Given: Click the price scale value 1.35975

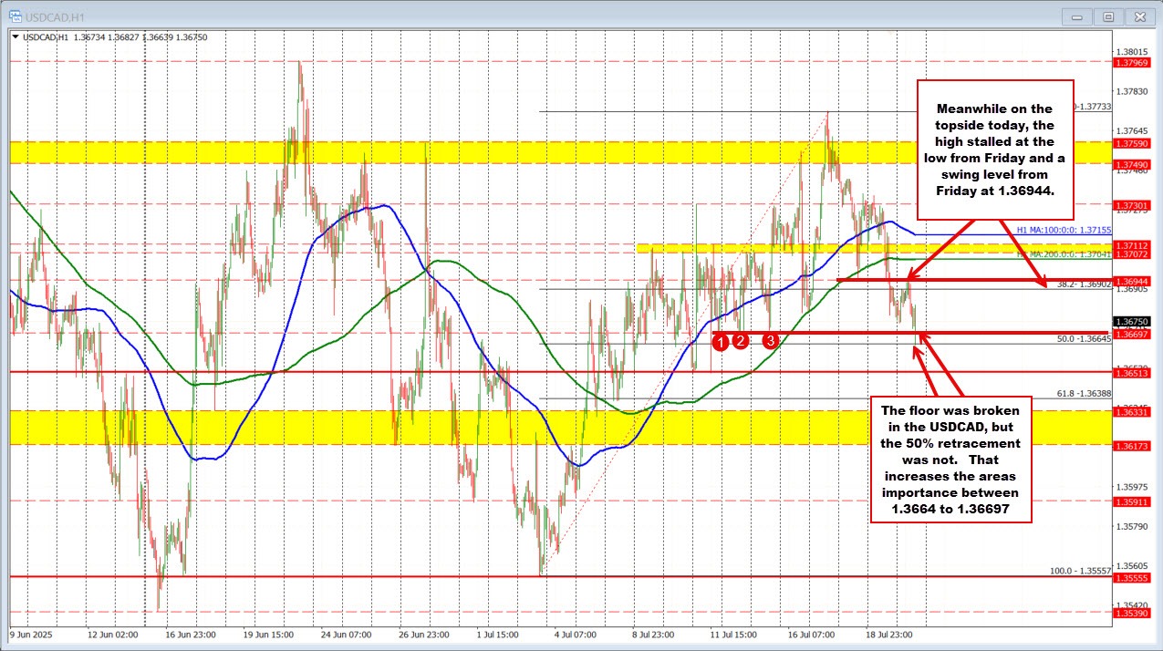Looking at the screenshot, I should tap(1132, 486).
